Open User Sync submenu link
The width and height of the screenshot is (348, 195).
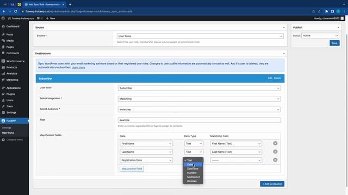pyautogui.click(x=8, y=133)
